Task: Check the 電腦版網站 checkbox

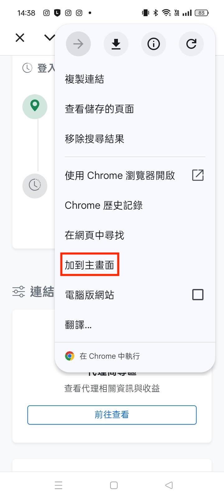Action: coord(198,294)
